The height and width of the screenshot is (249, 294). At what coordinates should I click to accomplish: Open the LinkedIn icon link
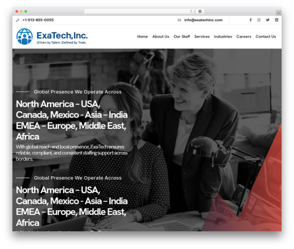pos(276,20)
